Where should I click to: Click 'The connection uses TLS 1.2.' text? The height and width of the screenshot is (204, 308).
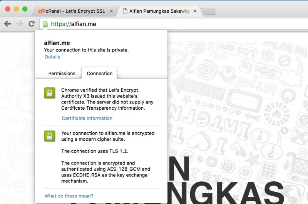95,151
